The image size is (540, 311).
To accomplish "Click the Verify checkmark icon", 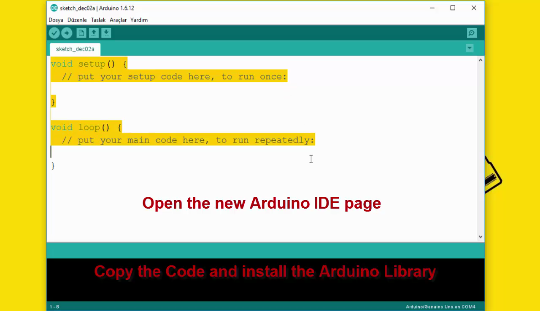I will coord(54,32).
